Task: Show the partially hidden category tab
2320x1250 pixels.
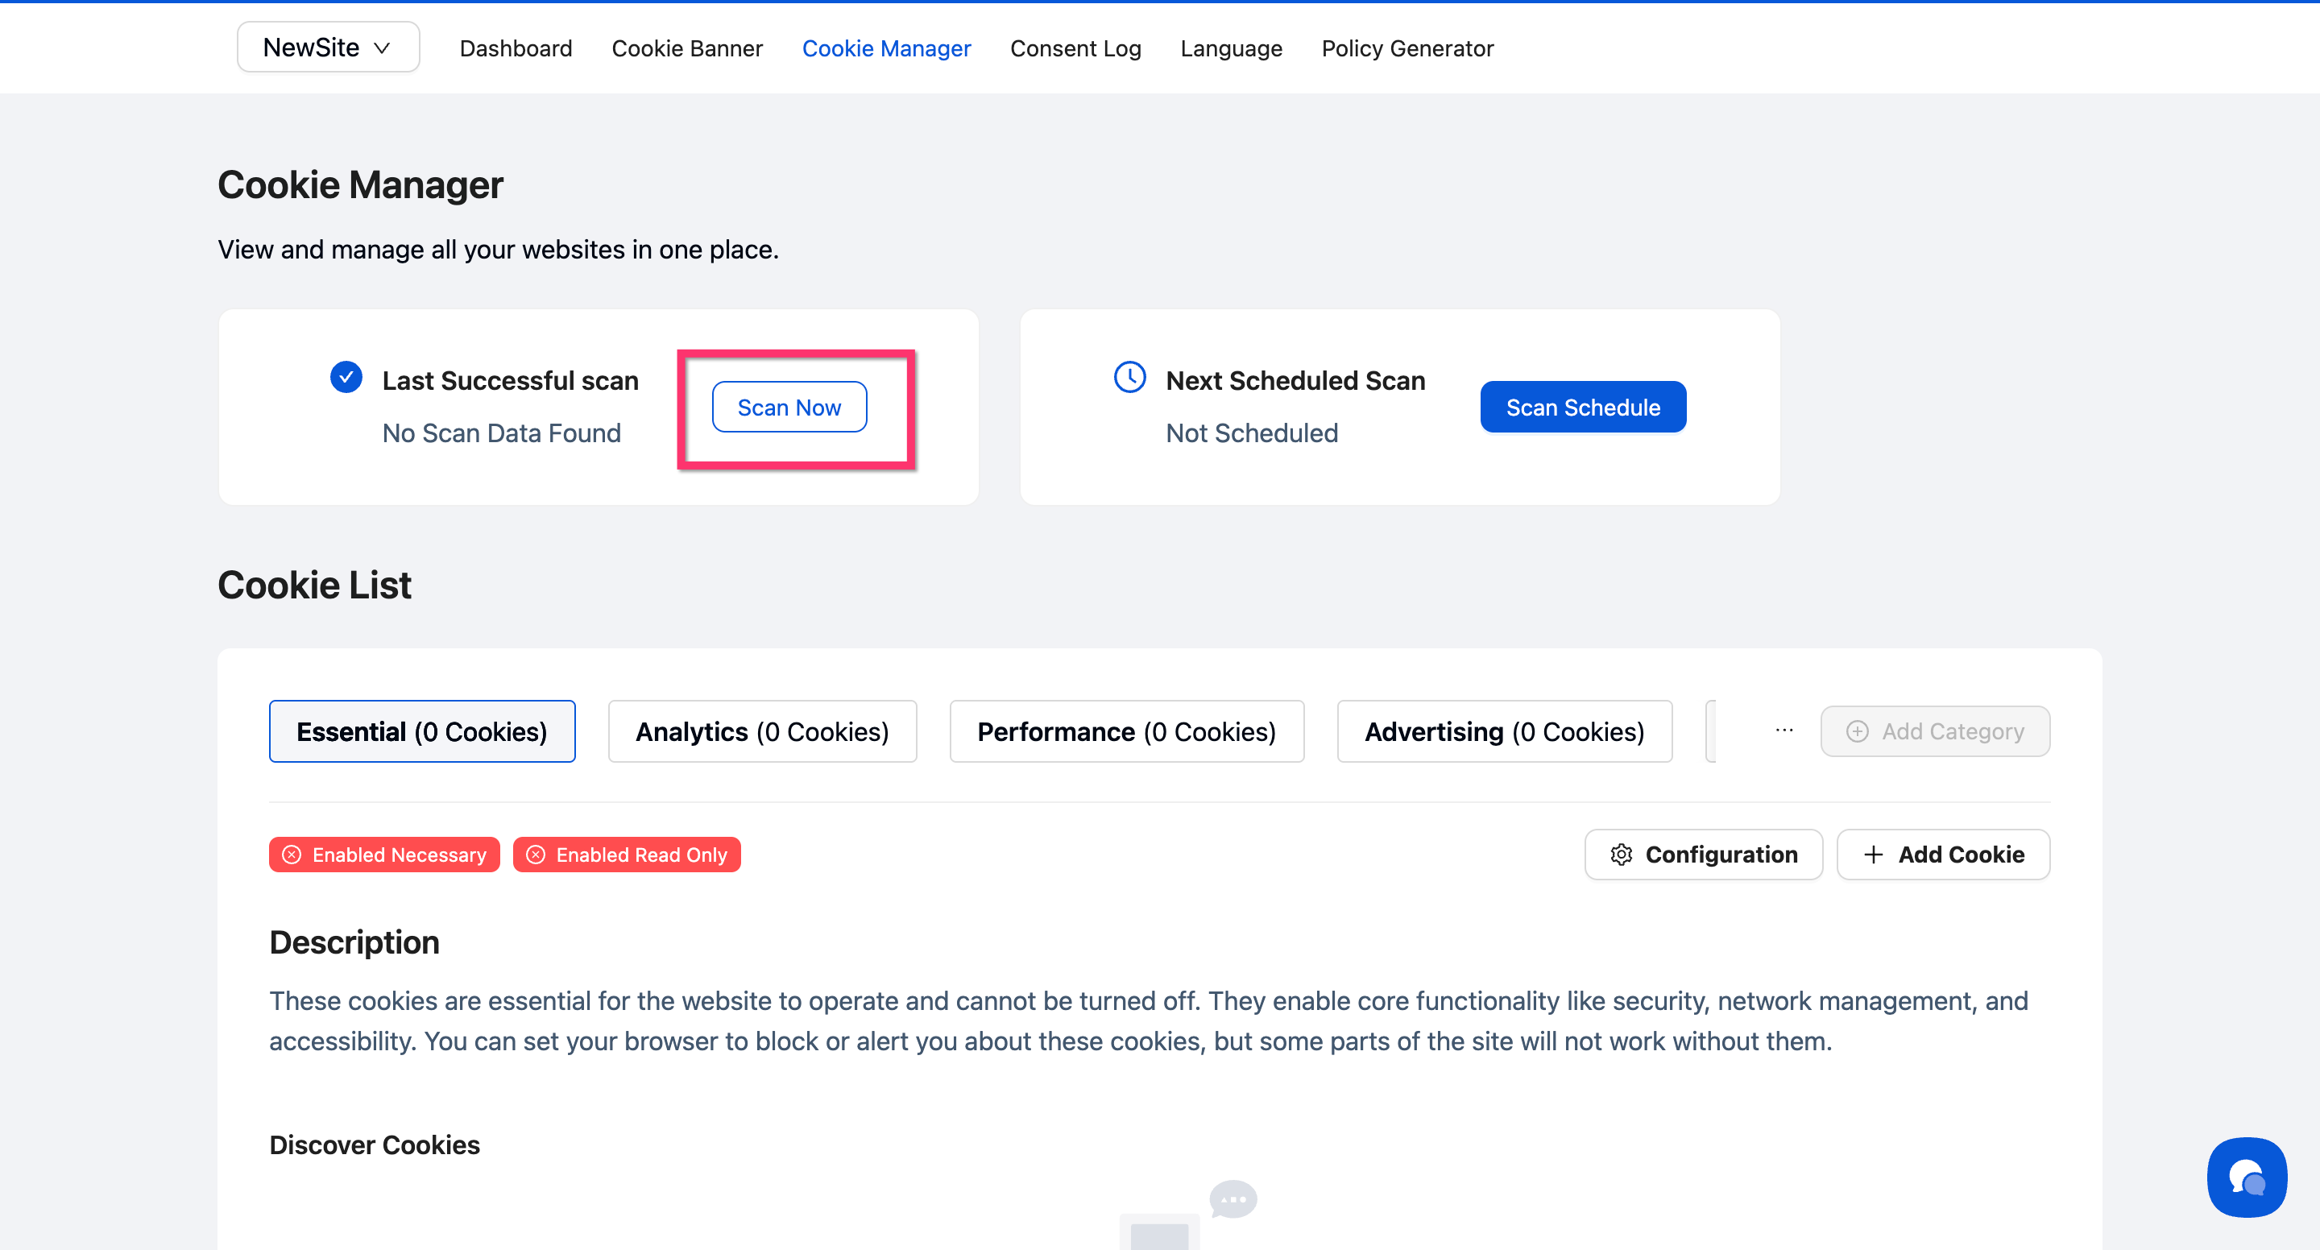Action: 1711,731
